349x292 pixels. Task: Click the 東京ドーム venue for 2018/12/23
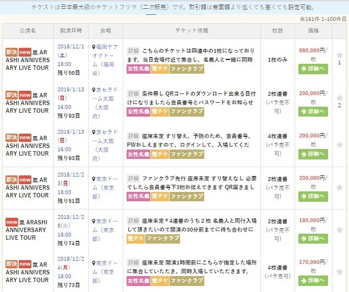tap(105, 188)
